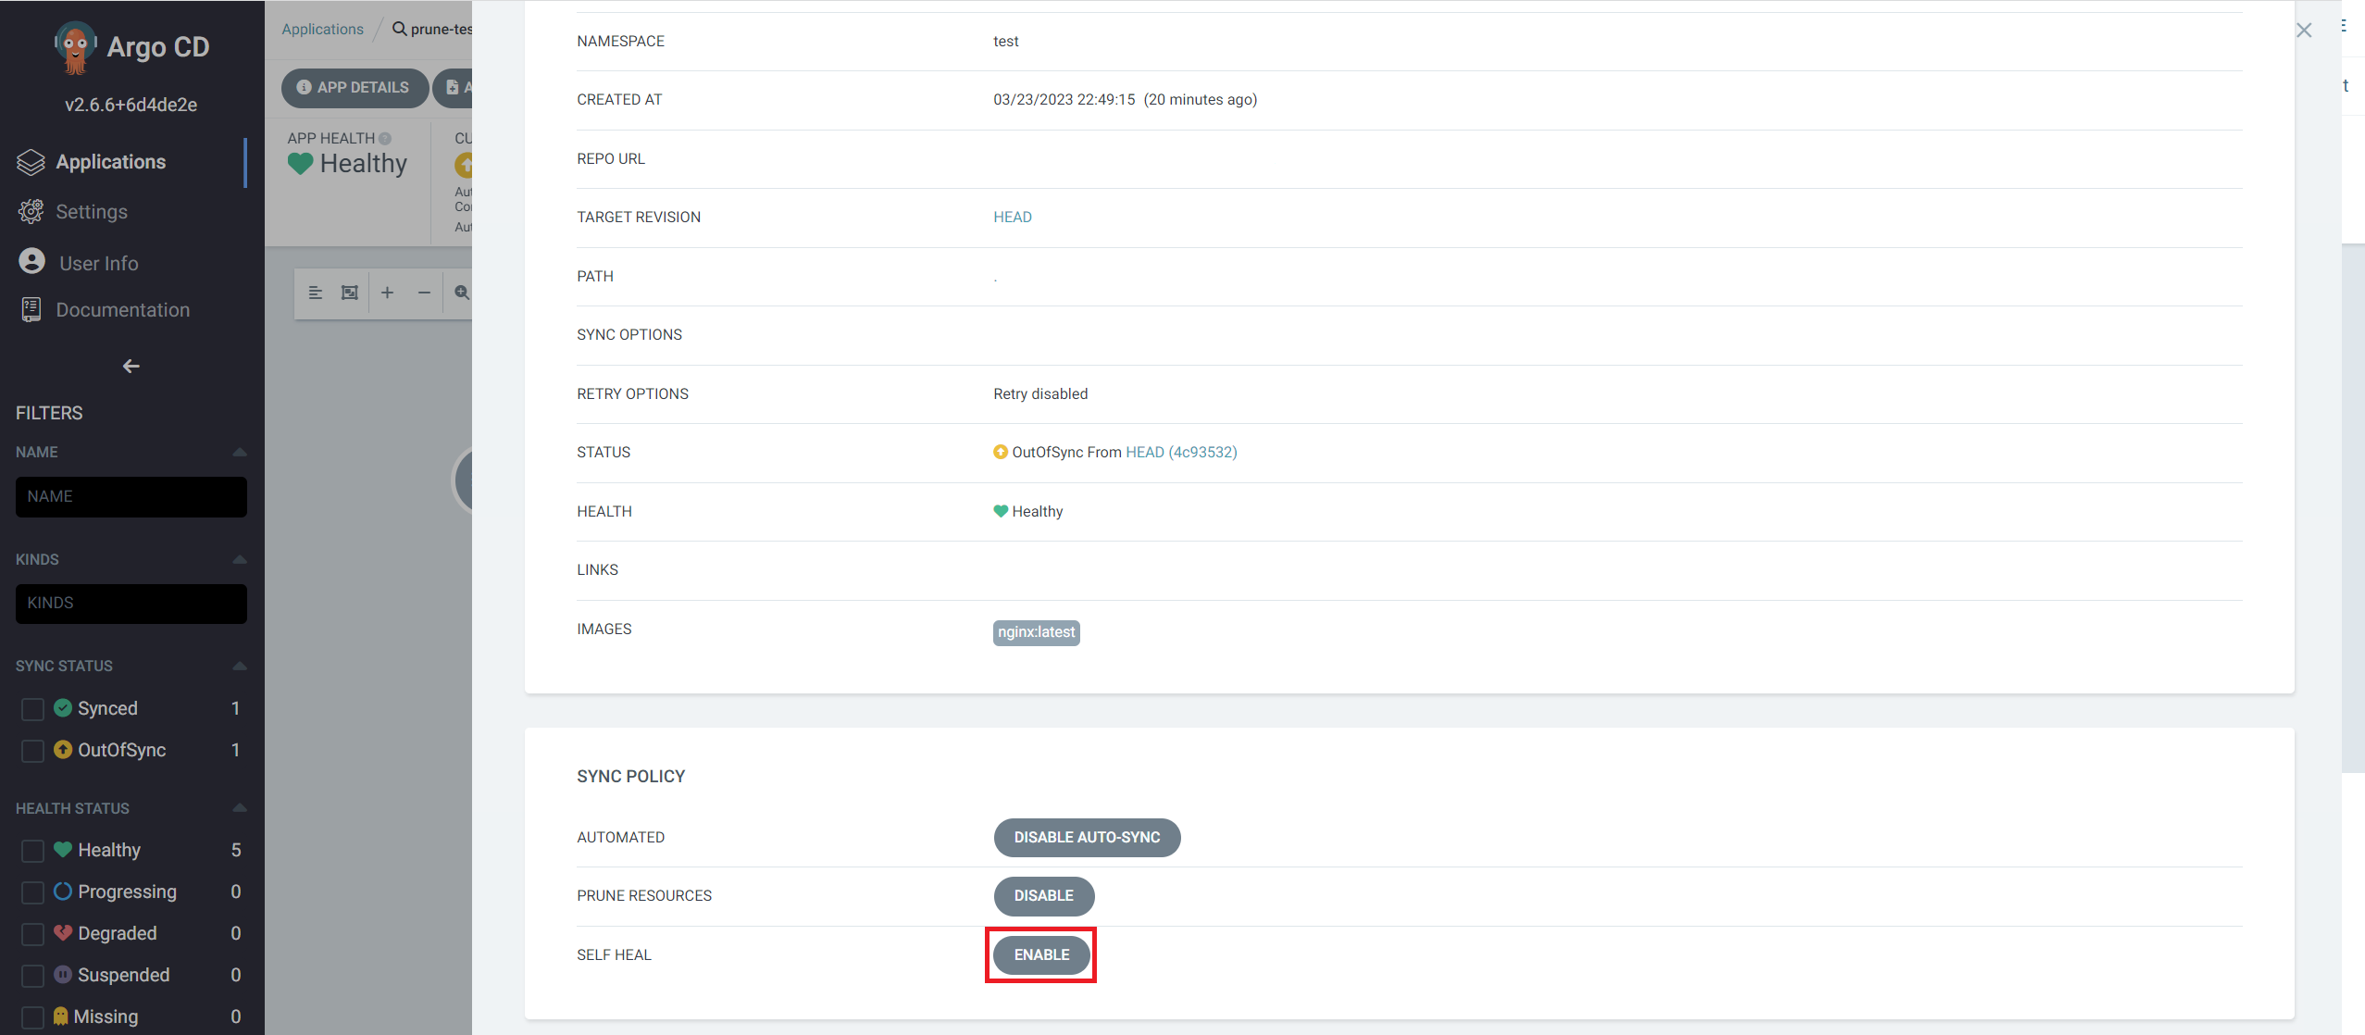Open Applications in the sidebar menu
2365x1035 pixels.
(x=110, y=162)
